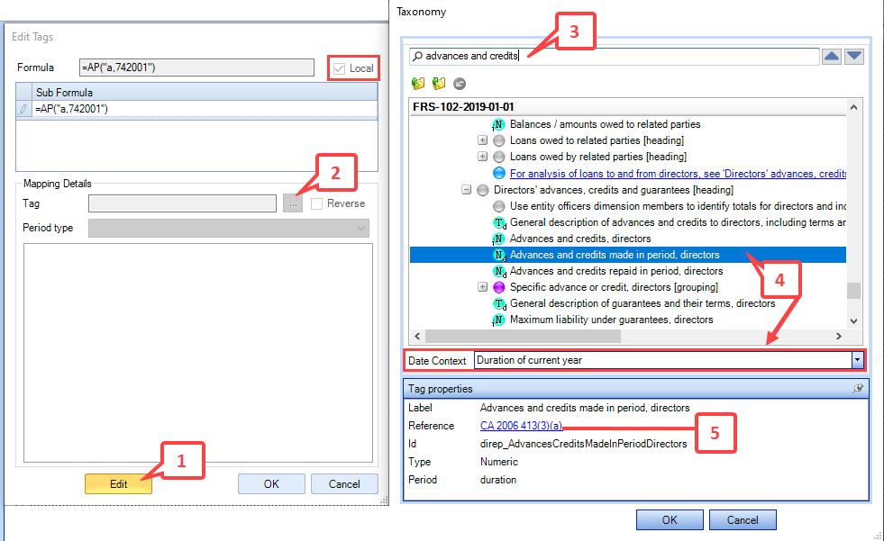This screenshot has height=541, width=884.
Task: Click grey circle icon beside Loans owed by related parties
Action: 499,157
